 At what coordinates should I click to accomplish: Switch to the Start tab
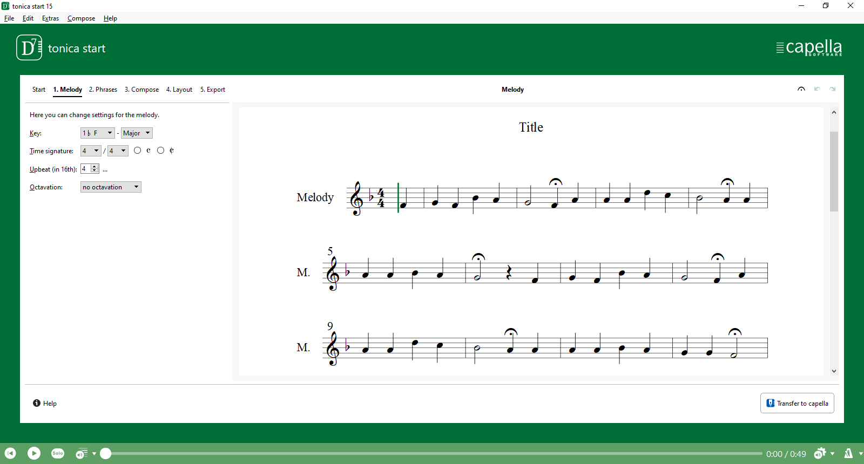(x=39, y=90)
